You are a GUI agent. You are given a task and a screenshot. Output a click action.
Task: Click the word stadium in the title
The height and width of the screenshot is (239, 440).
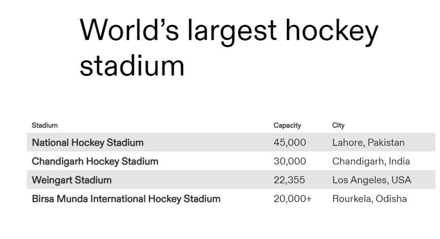coord(132,66)
